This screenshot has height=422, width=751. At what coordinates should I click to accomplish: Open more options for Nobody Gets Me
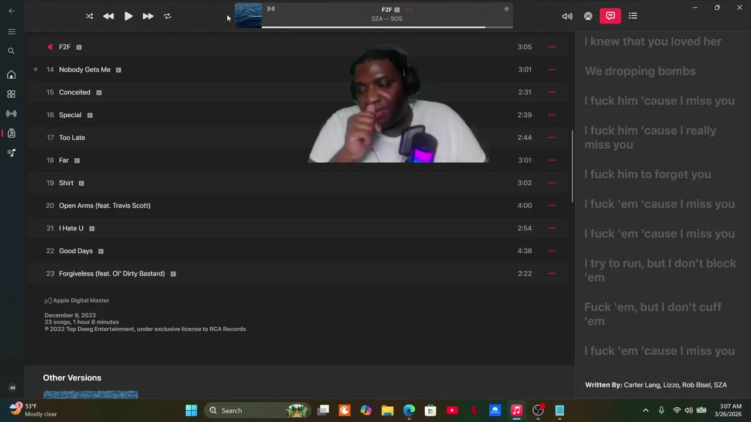(552, 70)
